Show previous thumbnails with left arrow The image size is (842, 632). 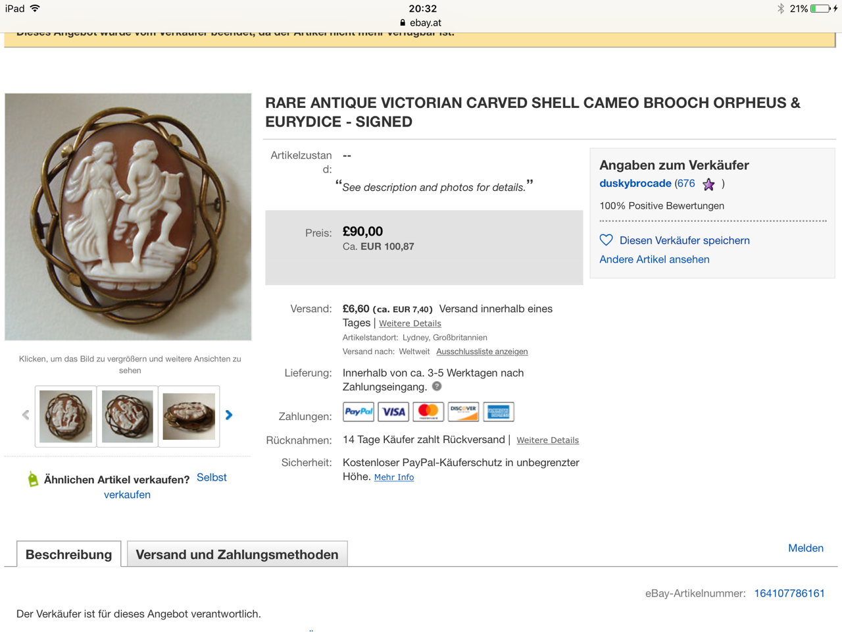point(26,415)
